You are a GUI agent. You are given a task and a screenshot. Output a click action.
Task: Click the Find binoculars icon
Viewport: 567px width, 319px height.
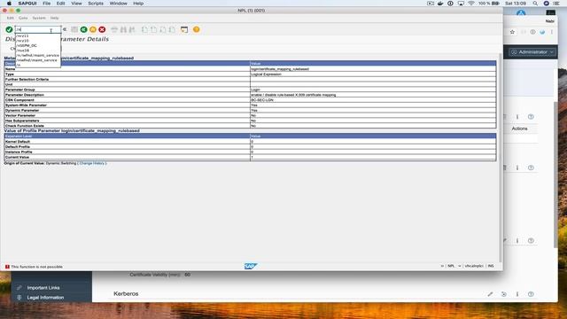pos(123,29)
